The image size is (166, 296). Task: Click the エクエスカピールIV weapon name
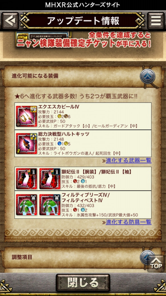point(59,107)
